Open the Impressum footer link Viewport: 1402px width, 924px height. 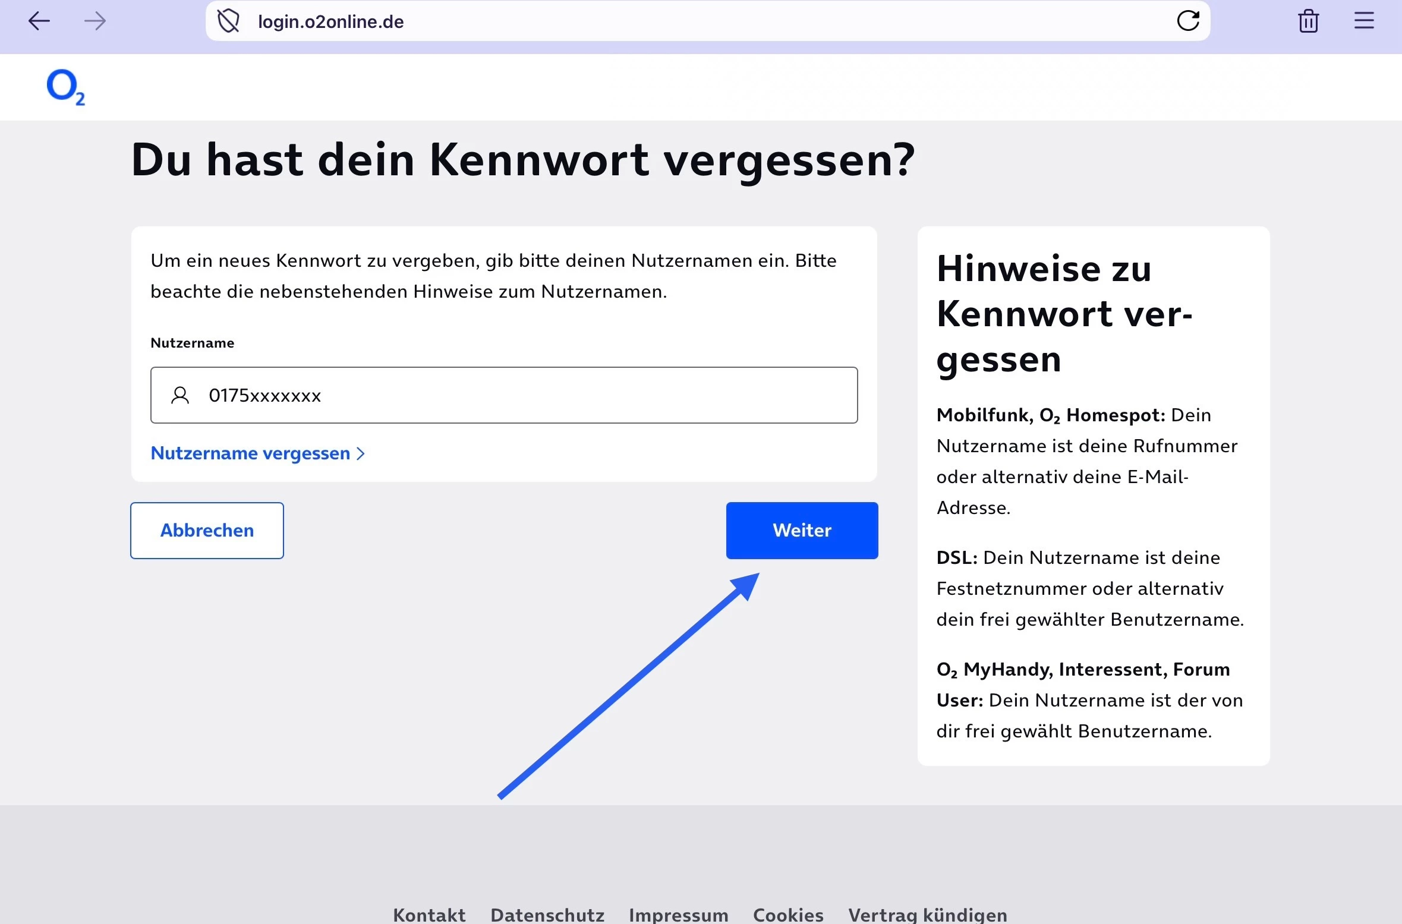point(678,914)
